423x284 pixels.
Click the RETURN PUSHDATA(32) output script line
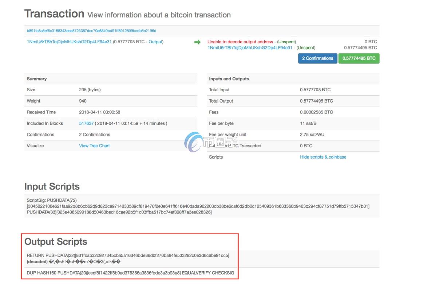(x=128, y=255)
